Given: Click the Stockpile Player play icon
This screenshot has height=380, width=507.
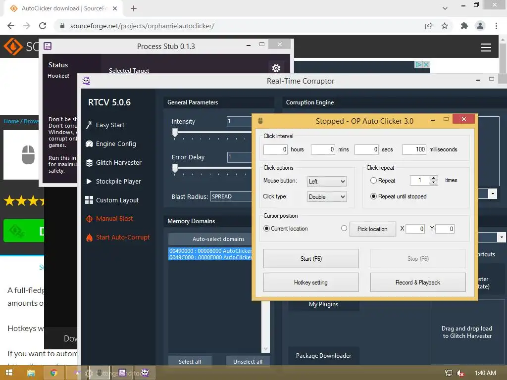Looking at the screenshot, I should [89, 181].
